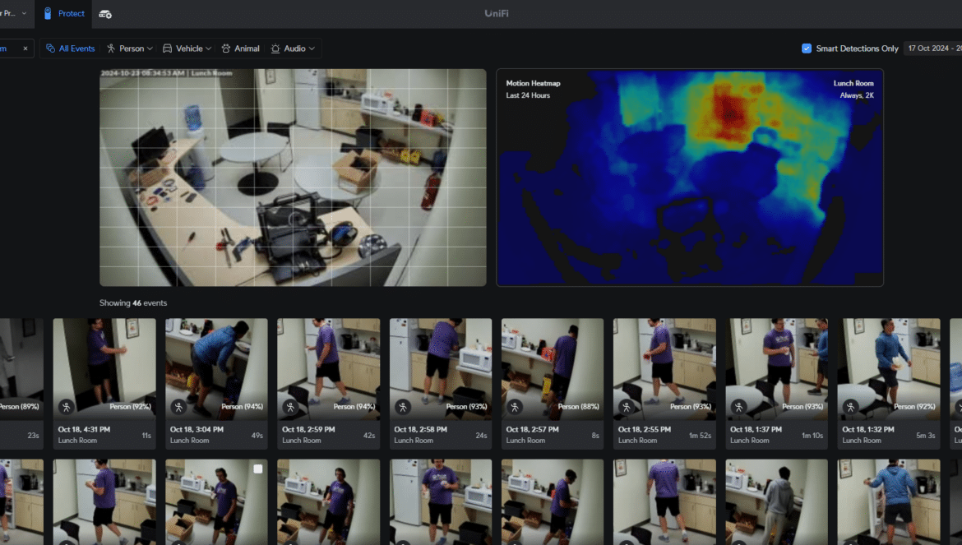The width and height of the screenshot is (962, 545).
Task: Click the Motion Heatmap image
Action: pos(690,178)
